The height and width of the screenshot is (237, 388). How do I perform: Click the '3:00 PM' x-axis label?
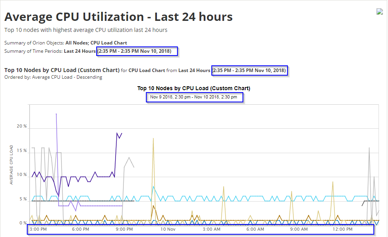click(x=38, y=229)
